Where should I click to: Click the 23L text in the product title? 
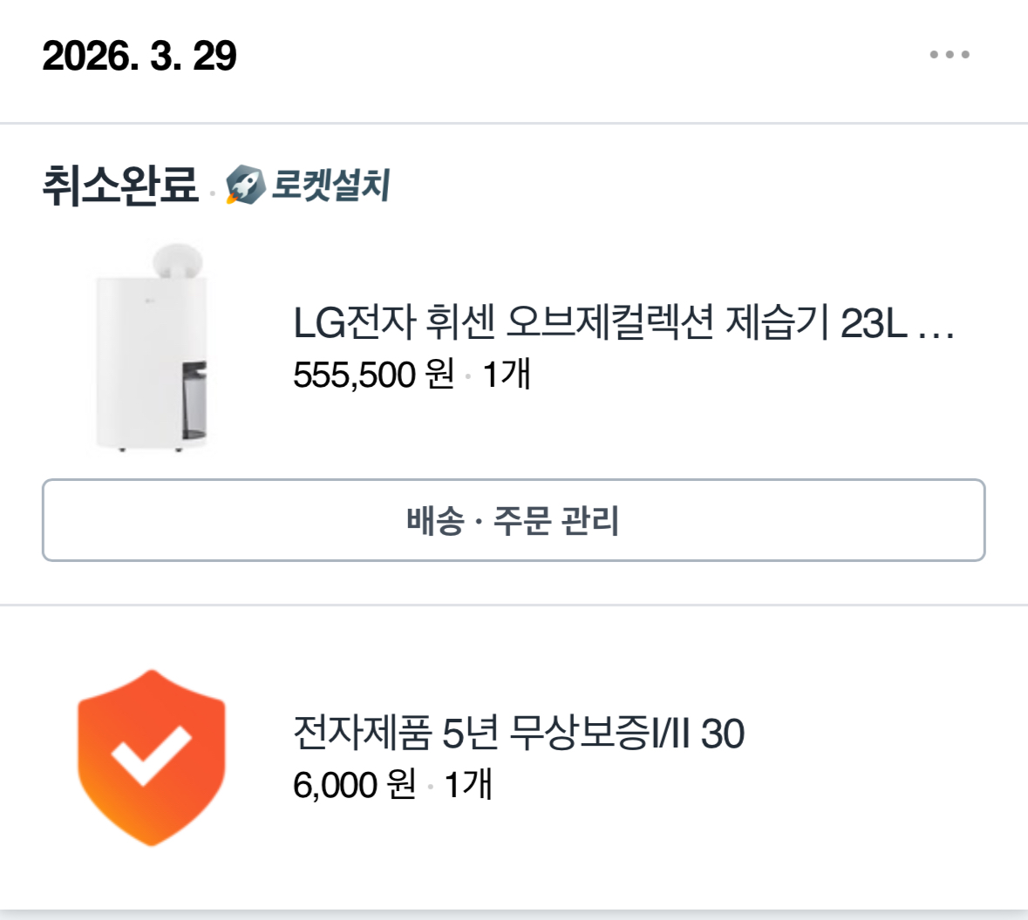coord(874,324)
